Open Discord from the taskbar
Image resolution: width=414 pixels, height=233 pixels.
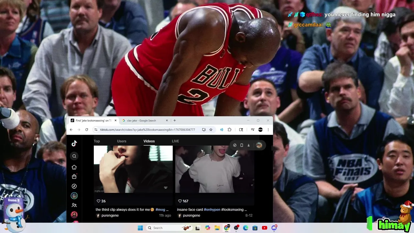(x=274, y=228)
